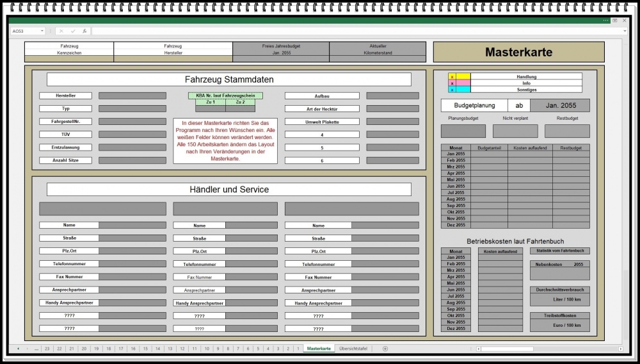Open the Name Box dropdown arrow
This screenshot has width=640, height=364.
tap(42, 31)
